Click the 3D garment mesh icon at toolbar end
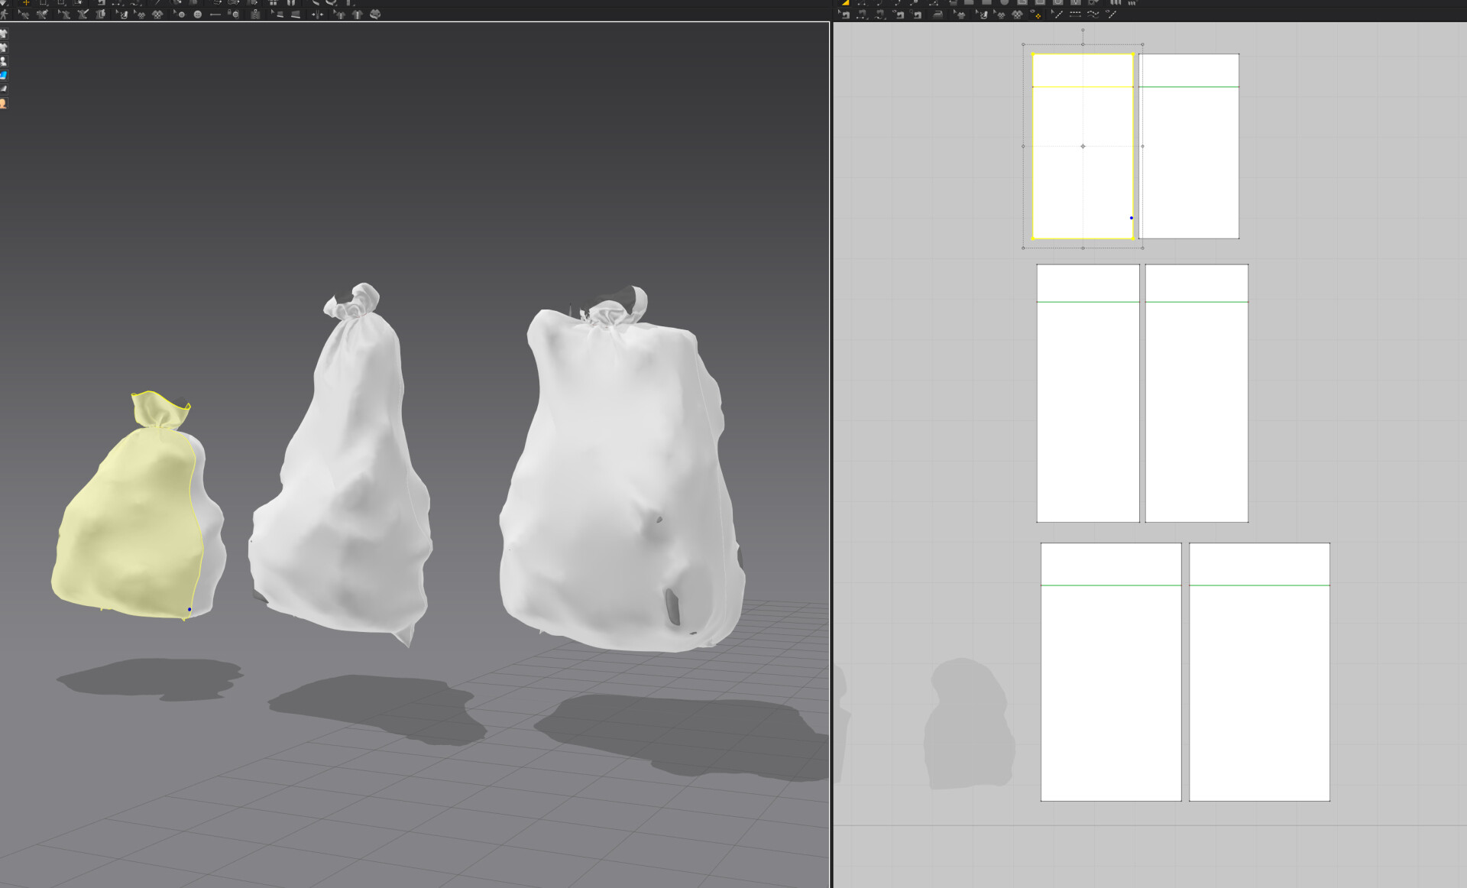Screen dimensions: 1467x888 tap(375, 15)
